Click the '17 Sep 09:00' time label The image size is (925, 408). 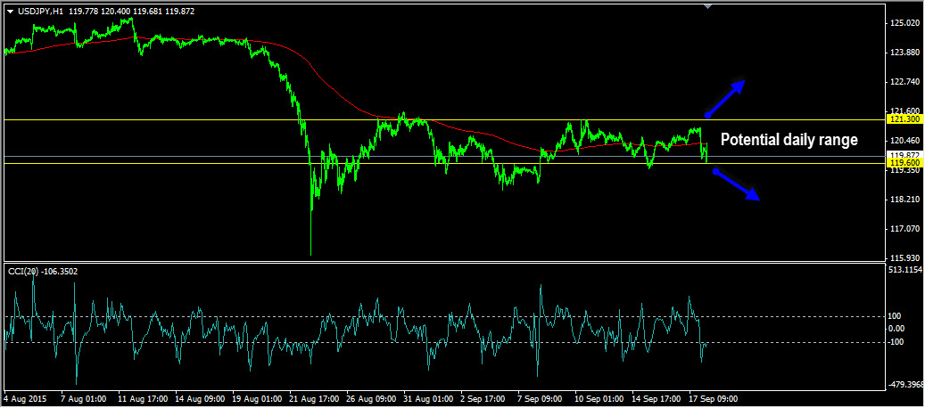714,398
